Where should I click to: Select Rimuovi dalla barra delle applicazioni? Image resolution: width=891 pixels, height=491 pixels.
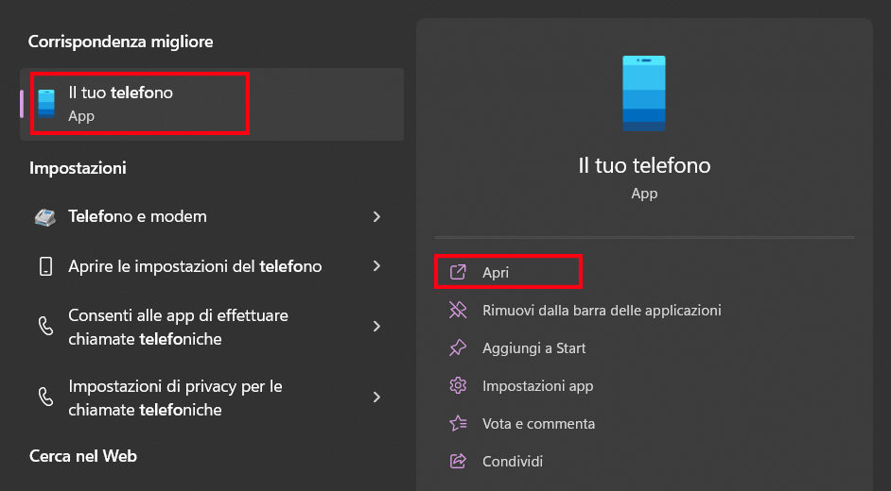coord(602,310)
